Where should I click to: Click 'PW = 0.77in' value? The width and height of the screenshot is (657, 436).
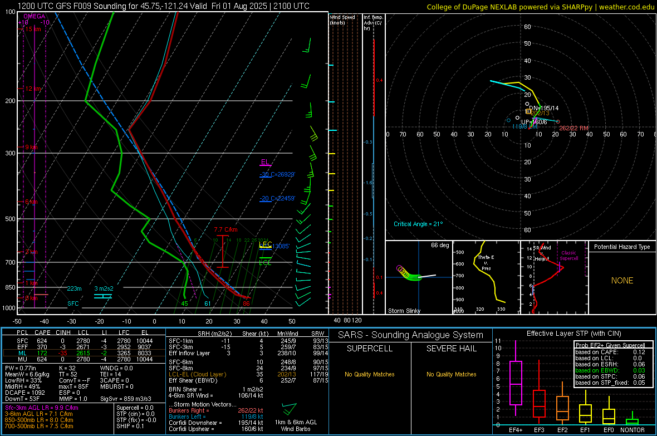[20, 368]
